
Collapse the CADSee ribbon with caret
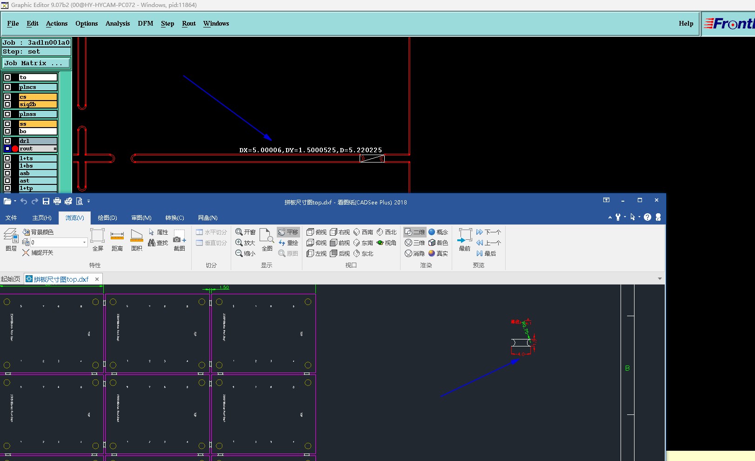[x=610, y=217]
